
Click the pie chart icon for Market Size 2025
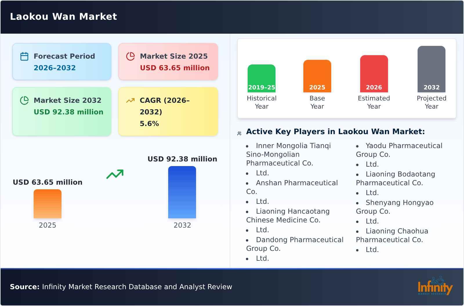130,56
